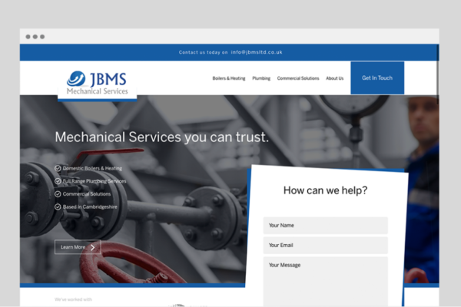
Task: Click the We've worked with text
Action: coord(73,299)
